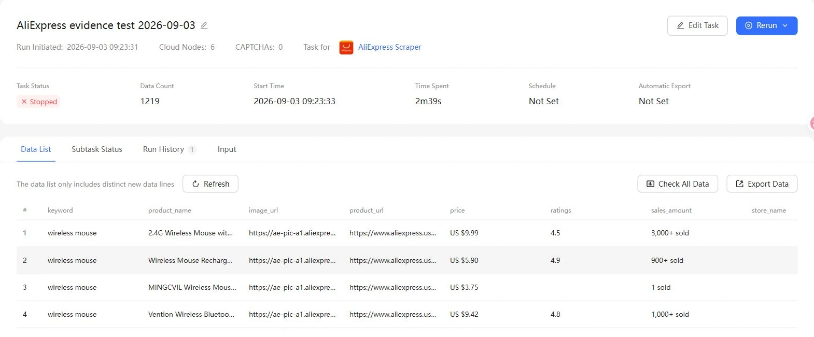Open the Run History tab
Image resolution: width=814 pixels, height=337 pixels.
(x=169, y=149)
